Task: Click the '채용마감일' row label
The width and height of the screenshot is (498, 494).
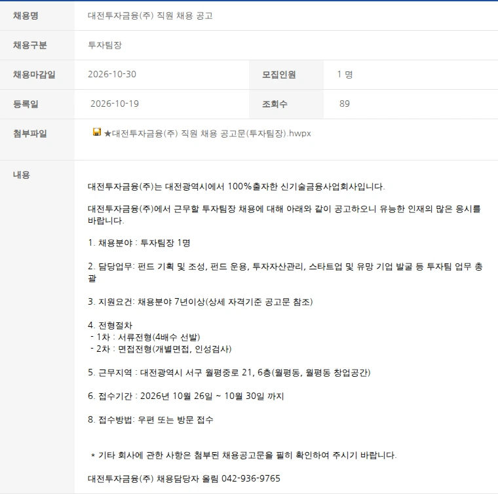Action: point(34,75)
